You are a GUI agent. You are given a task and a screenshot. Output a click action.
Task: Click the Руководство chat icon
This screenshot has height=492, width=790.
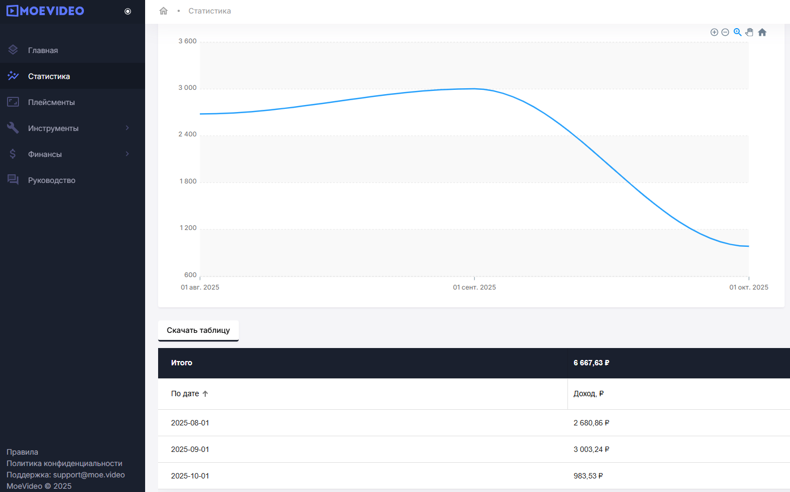point(13,180)
